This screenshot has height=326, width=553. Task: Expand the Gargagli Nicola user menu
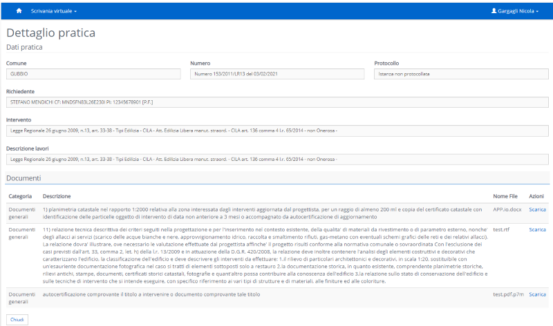point(514,12)
